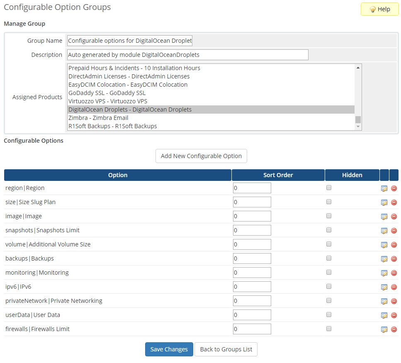Click the Assigned Products scrollbar thumb
401x363 pixels.
point(358,119)
